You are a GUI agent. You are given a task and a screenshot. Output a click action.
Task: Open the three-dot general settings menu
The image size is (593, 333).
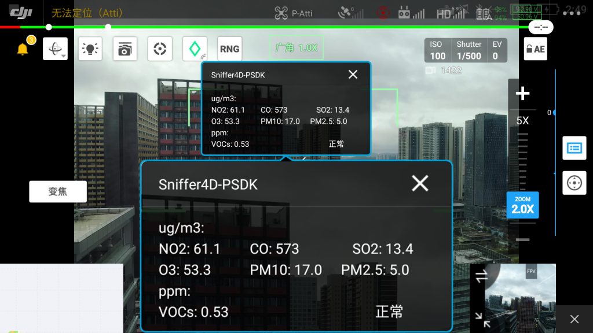point(571,13)
